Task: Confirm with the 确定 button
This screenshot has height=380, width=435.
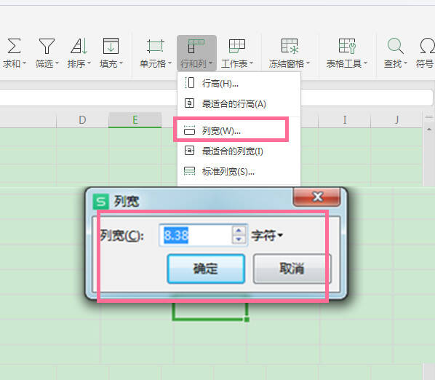Action: 206,269
